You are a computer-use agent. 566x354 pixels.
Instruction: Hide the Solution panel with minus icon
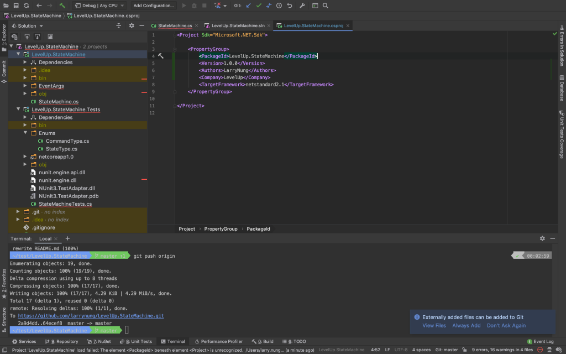[142, 25]
